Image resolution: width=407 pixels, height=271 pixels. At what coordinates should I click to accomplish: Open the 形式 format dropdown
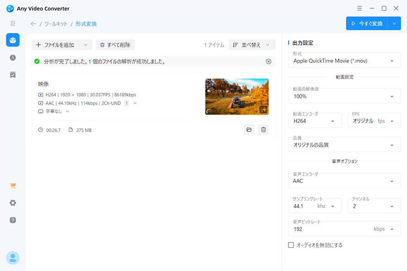(344, 60)
